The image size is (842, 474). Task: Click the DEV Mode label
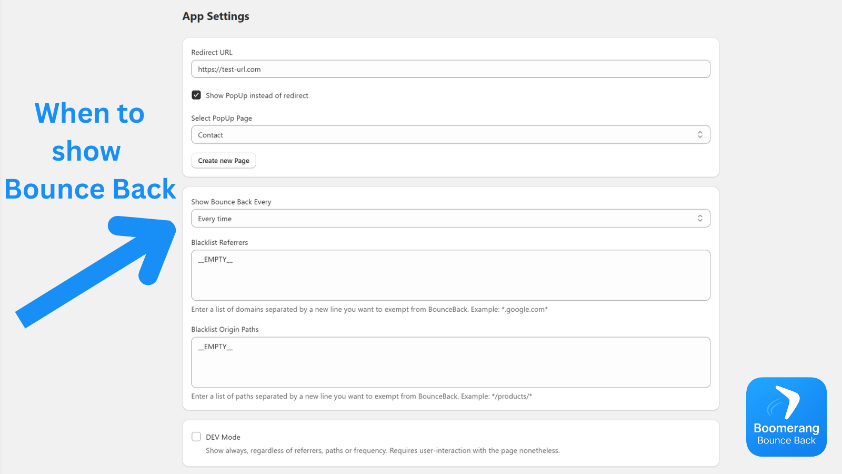[x=223, y=437]
